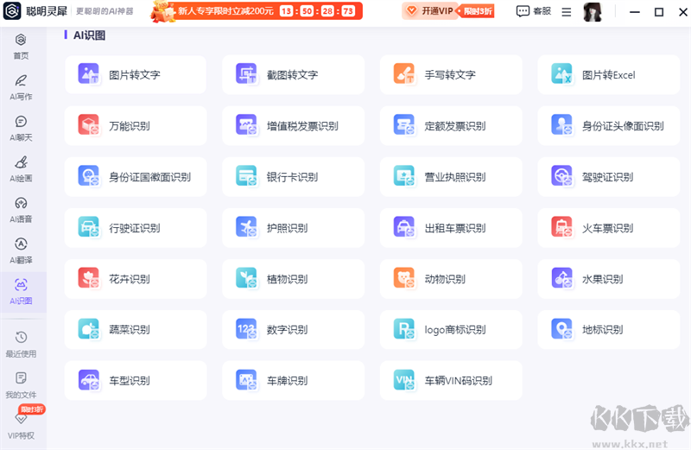Click the logo商标识别 icon
The image size is (691, 450).
click(404, 329)
